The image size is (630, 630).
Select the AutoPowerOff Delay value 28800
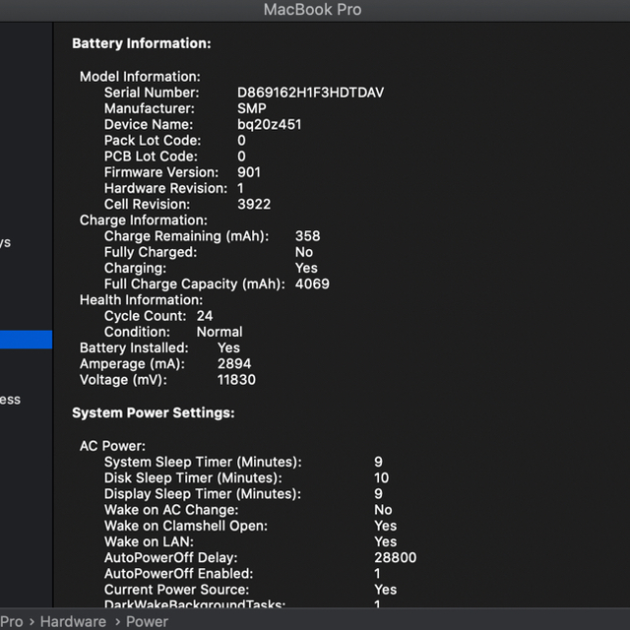(x=396, y=557)
